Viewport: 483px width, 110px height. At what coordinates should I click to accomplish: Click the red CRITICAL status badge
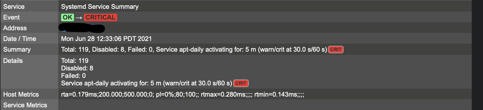(101, 17)
